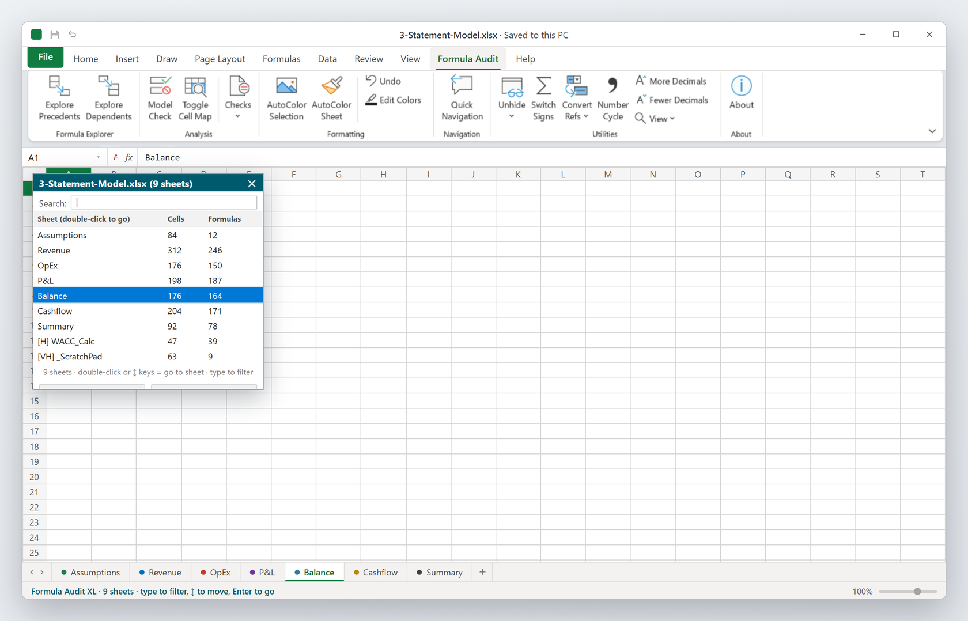Switch to the Formulas ribbon tab
Screen dimensions: 968x621
point(281,59)
